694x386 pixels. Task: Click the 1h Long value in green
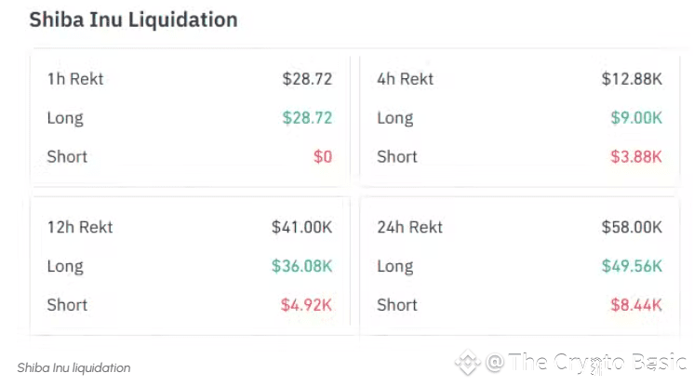(x=307, y=118)
